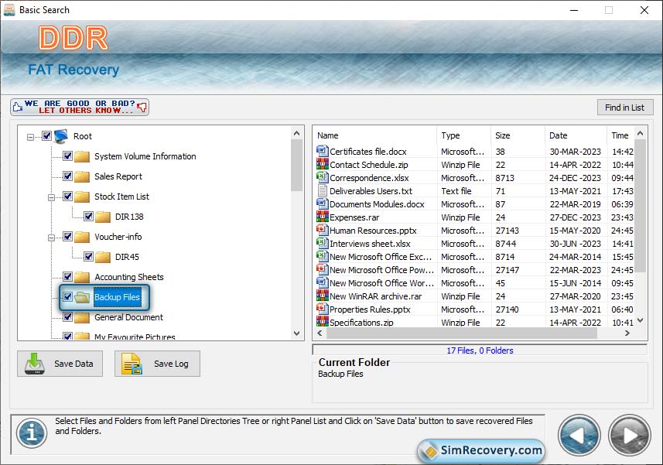Click the Root computer icon in tree
The height and width of the screenshot is (465, 663).
point(61,135)
